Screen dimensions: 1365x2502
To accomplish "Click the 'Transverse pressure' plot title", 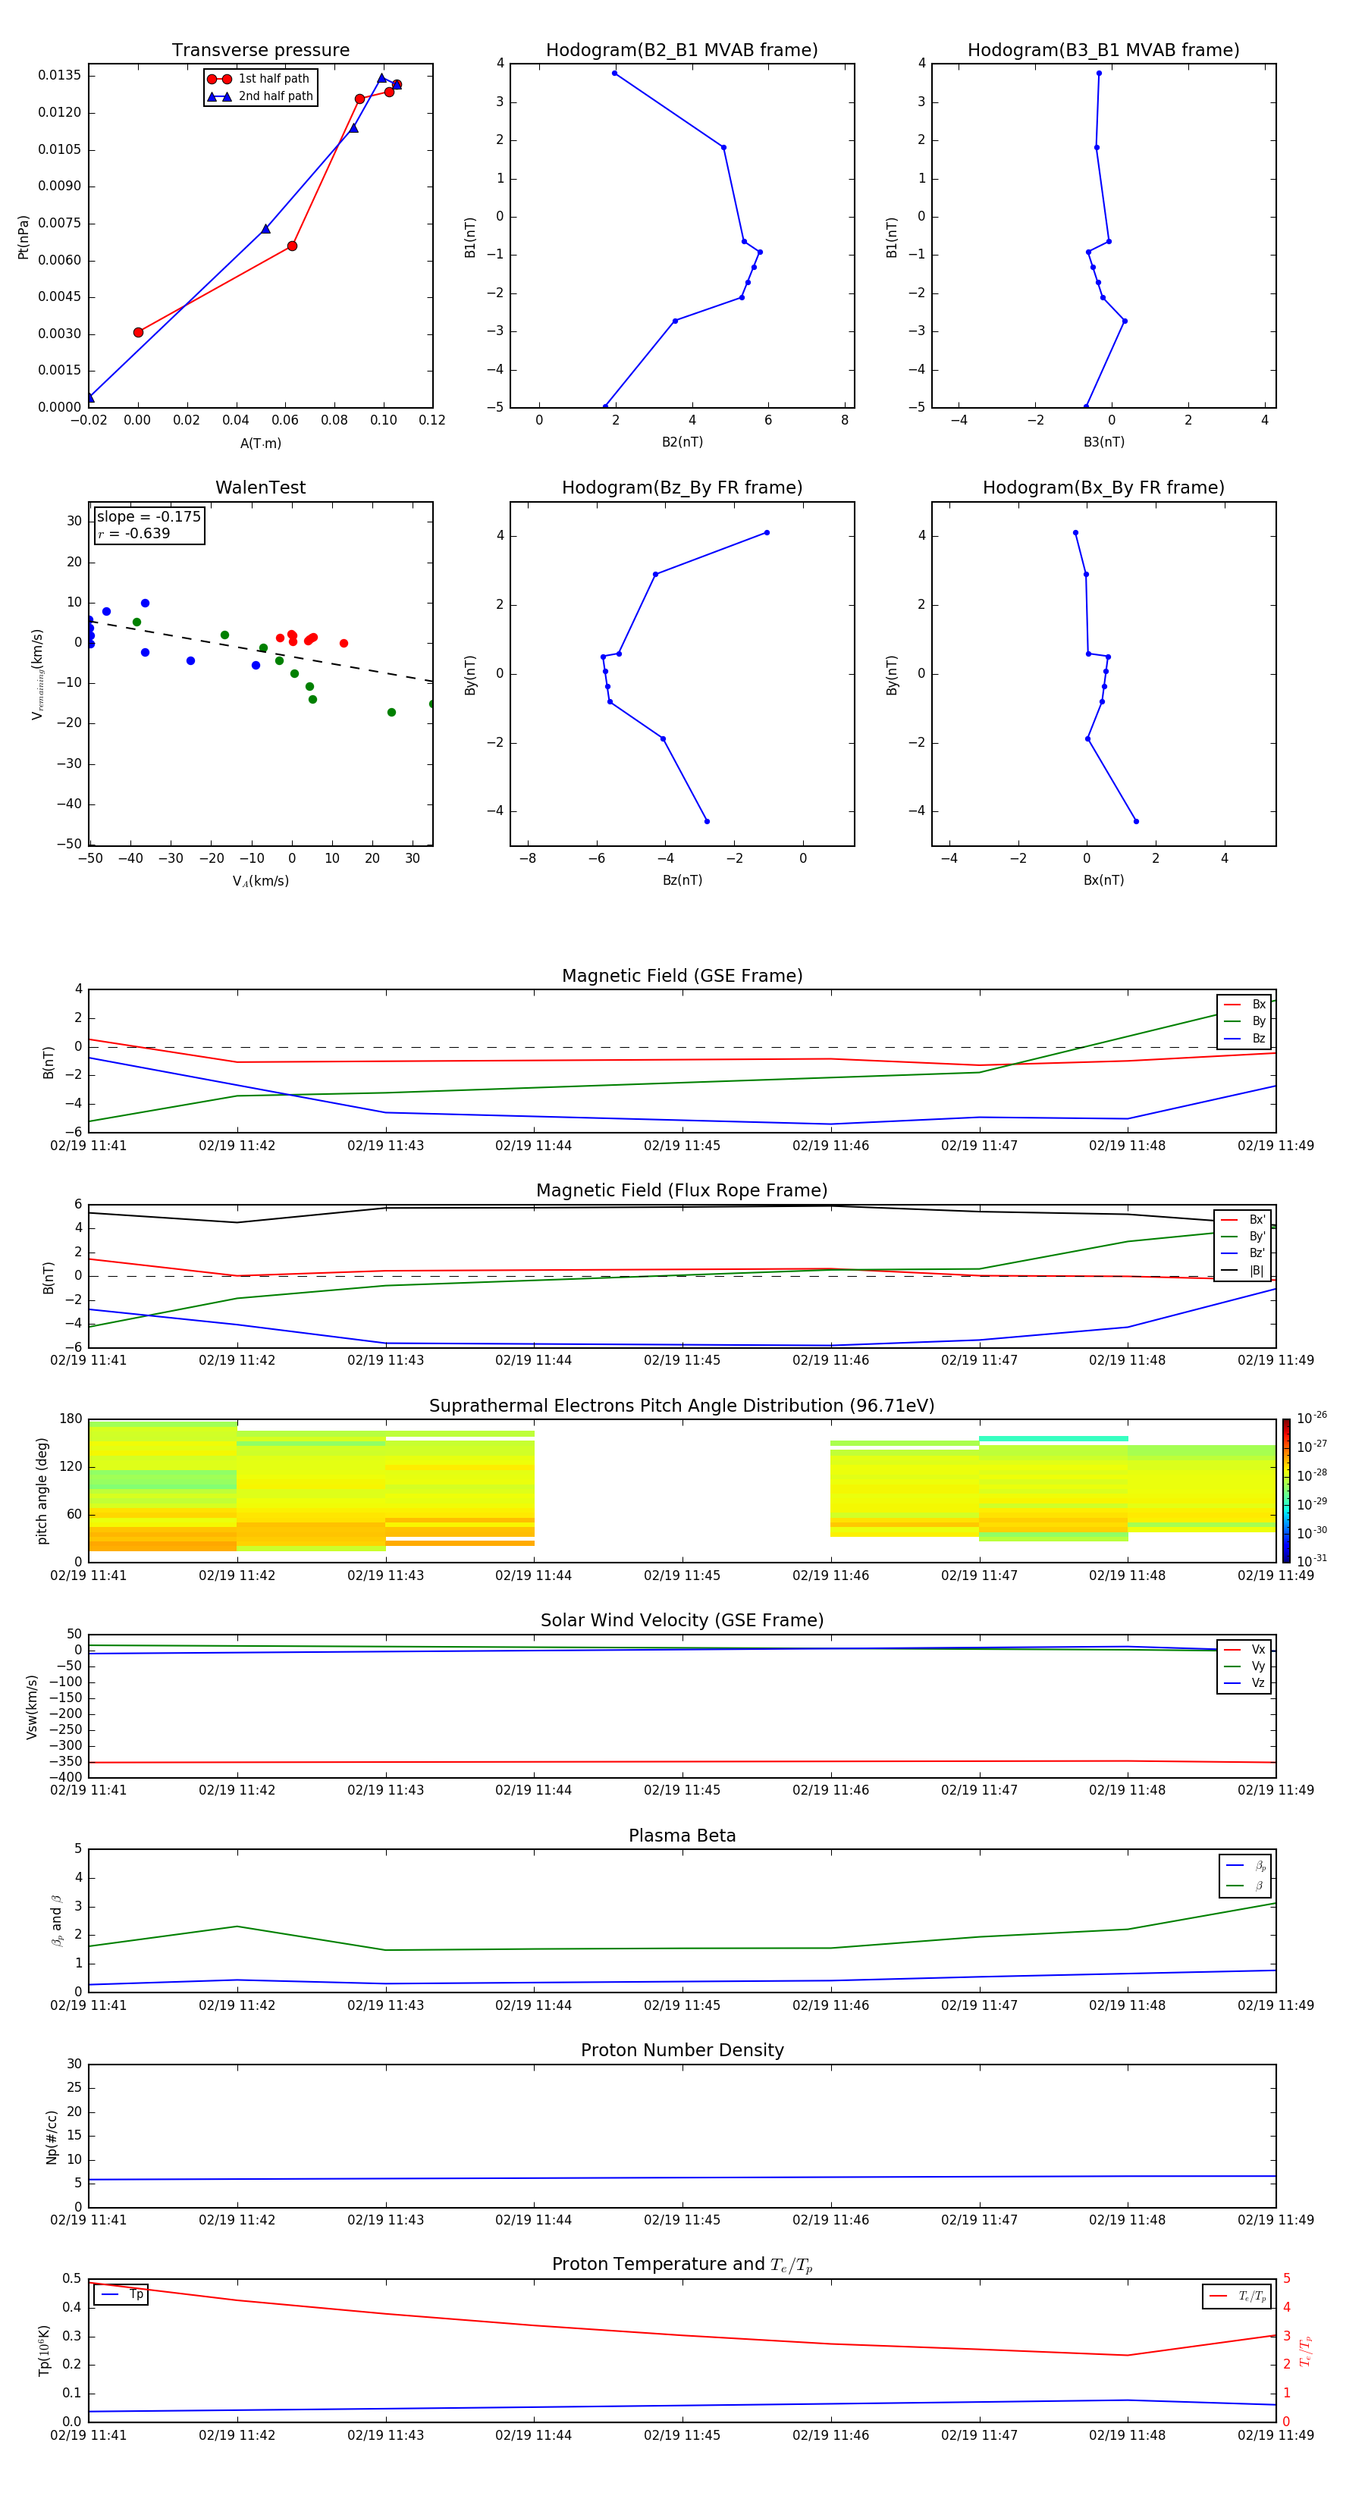I will (x=260, y=51).
